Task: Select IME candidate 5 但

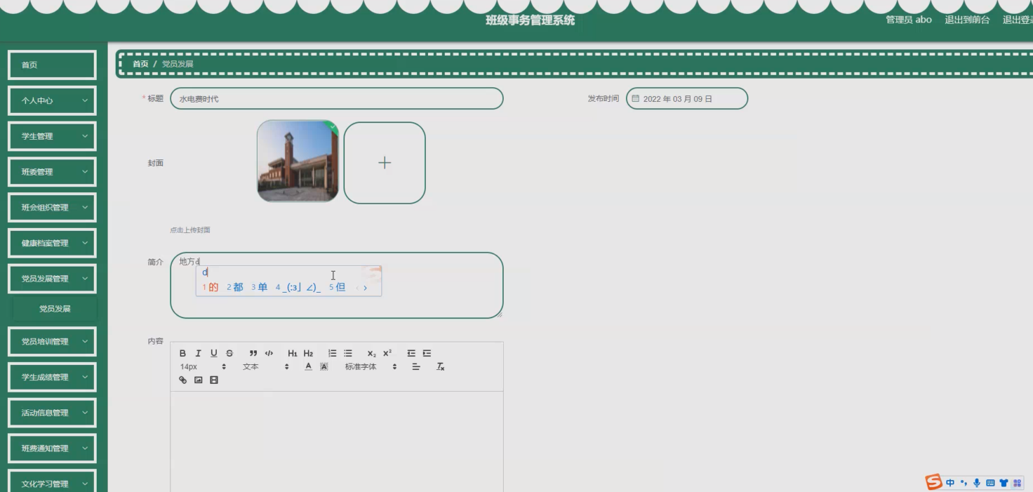Action: [x=337, y=287]
